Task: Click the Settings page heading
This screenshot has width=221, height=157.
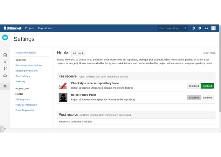Action: click(x=24, y=39)
